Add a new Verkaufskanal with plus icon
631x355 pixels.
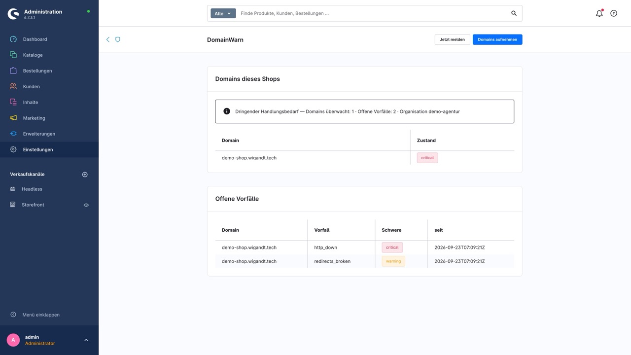pyautogui.click(x=85, y=175)
